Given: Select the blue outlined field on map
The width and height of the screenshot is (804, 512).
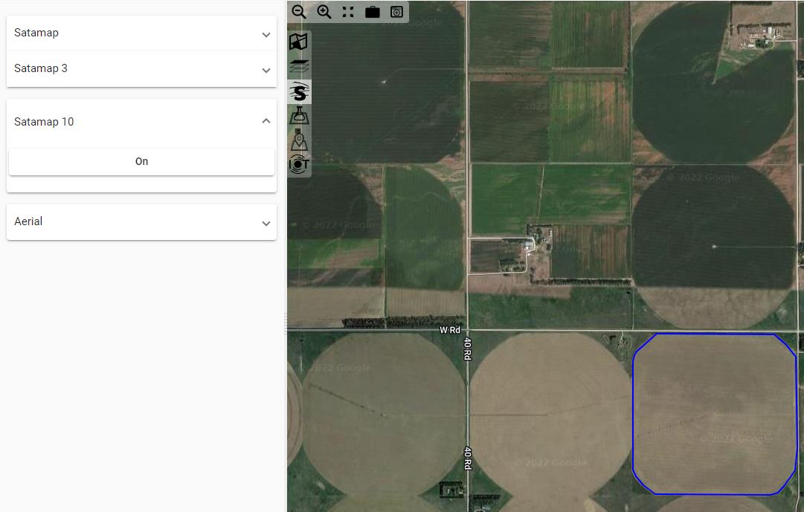Looking at the screenshot, I should click(715, 414).
